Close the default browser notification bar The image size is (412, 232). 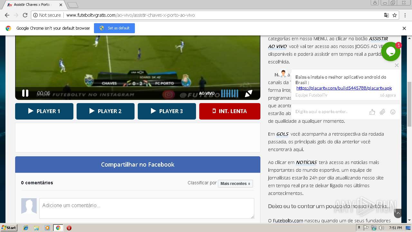point(404,28)
